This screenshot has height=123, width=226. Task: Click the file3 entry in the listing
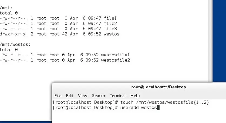coord(110,29)
